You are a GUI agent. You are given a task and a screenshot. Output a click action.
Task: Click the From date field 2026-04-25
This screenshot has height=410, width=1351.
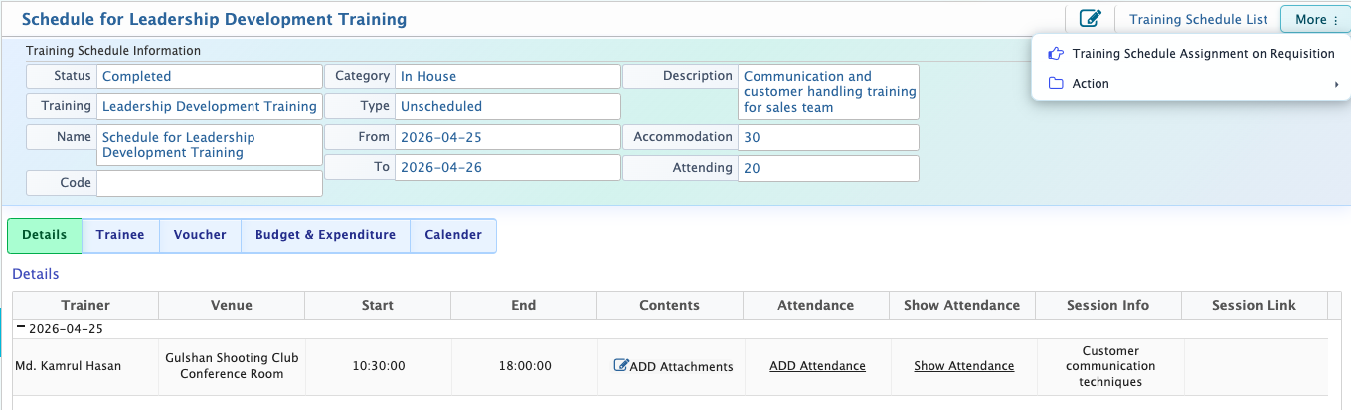click(507, 137)
